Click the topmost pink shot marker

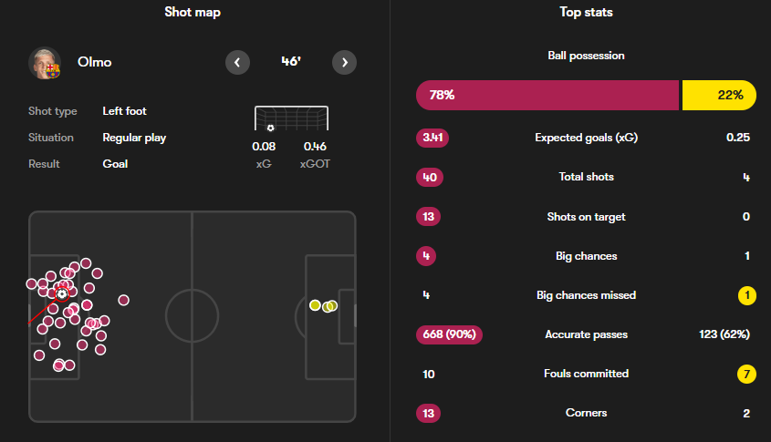coord(86,263)
